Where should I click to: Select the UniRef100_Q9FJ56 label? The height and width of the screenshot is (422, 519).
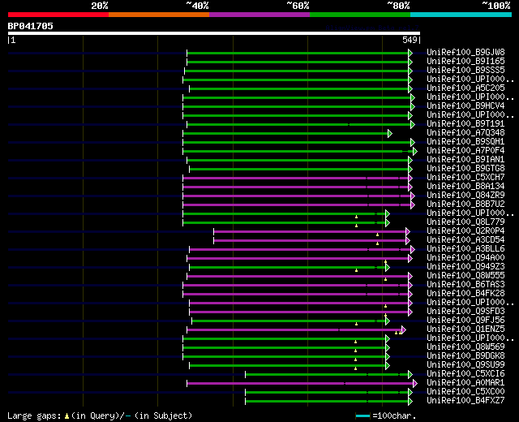click(x=465, y=320)
